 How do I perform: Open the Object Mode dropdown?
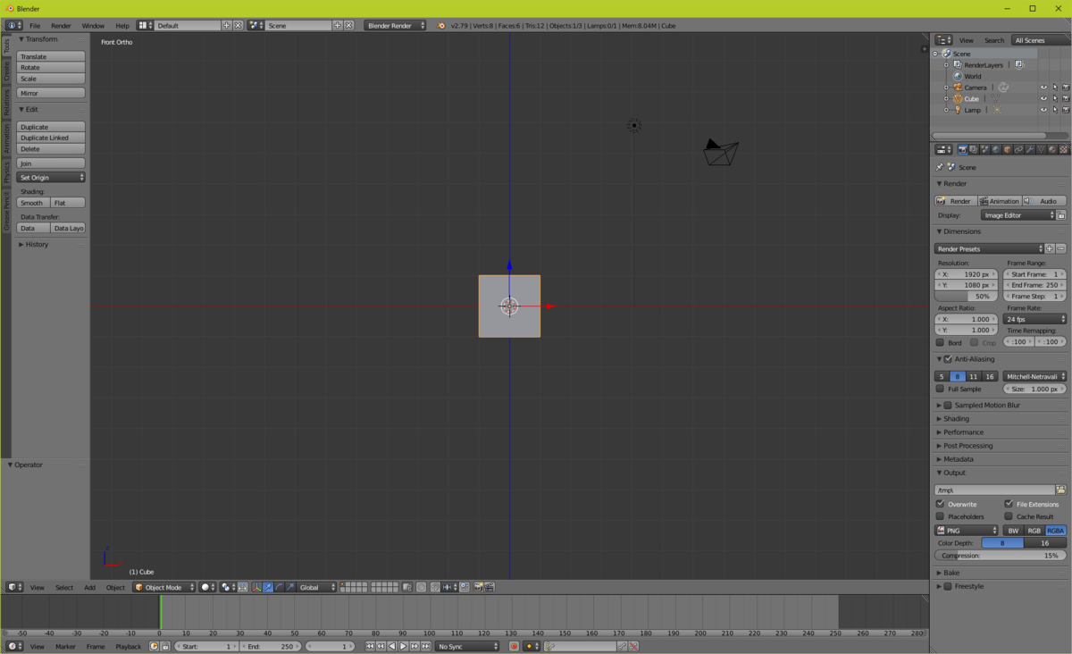[163, 587]
